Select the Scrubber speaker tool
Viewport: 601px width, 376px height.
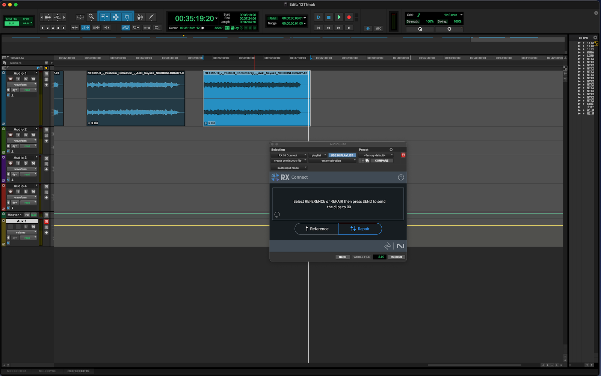(x=140, y=17)
